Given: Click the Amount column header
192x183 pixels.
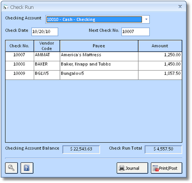Looking at the screenshot, I should [160, 46].
